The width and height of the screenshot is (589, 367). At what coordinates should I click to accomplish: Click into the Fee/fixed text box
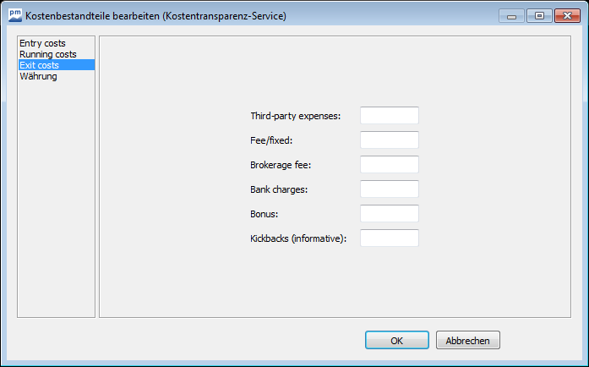(389, 140)
